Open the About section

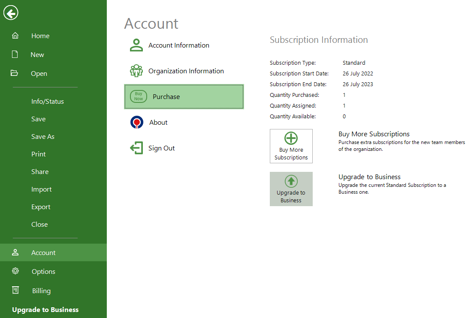(x=184, y=122)
